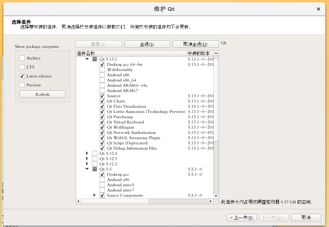329x227 pixels.
Task: Check Android x86 under Qt 5.5
Action: point(102,180)
